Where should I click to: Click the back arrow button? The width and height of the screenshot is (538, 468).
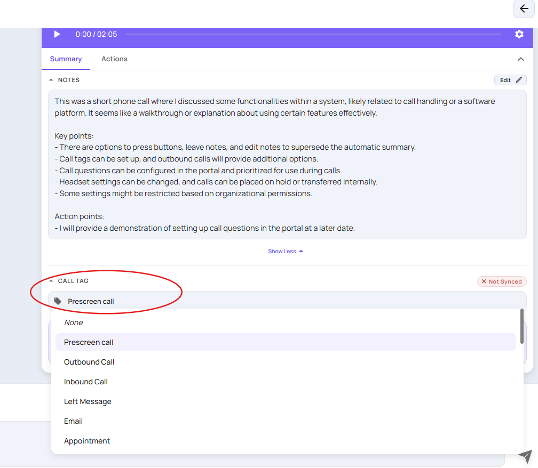(524, 9)
